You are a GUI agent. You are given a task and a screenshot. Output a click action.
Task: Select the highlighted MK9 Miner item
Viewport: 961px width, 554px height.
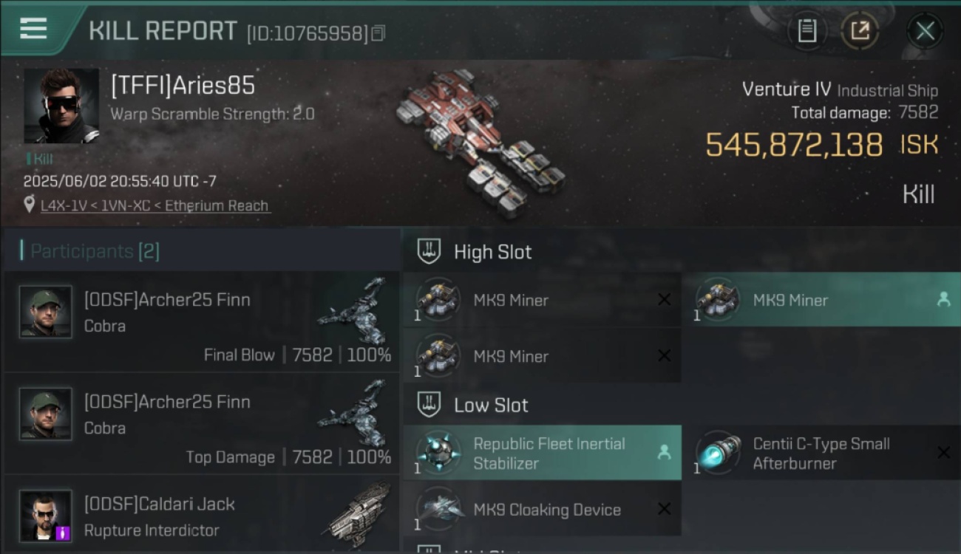click(x=821, y=300)
